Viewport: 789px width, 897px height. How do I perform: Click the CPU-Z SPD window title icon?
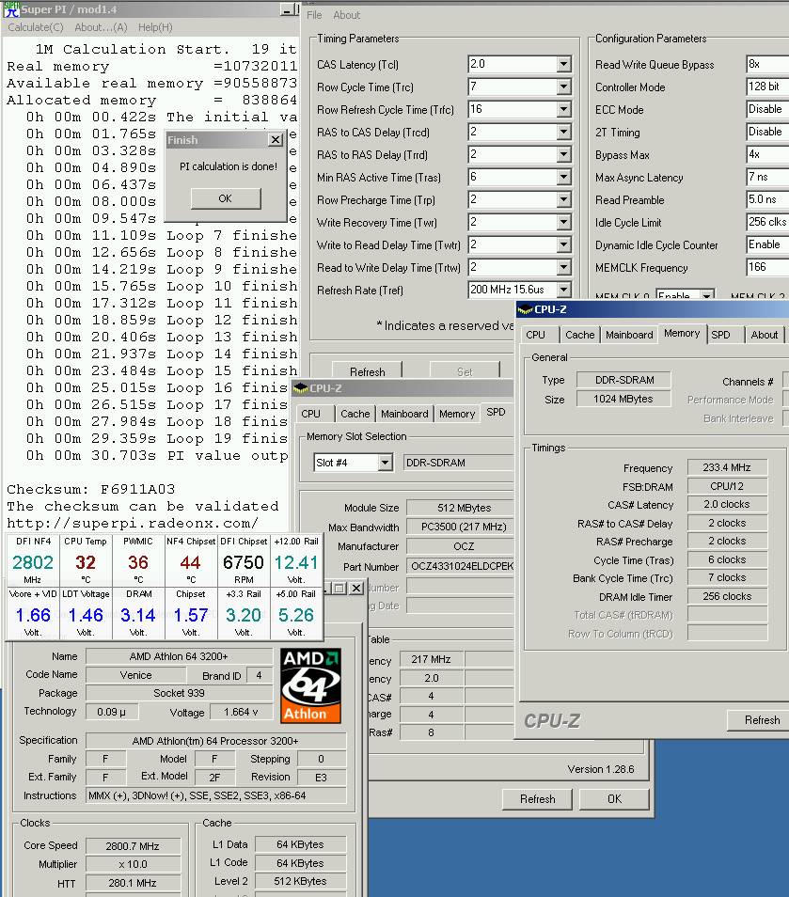coord(300,388)
